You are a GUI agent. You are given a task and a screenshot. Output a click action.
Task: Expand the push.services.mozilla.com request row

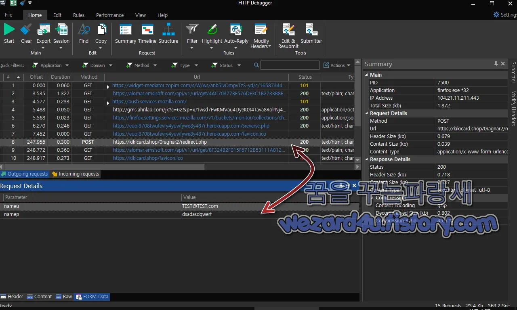pos(108,103)
